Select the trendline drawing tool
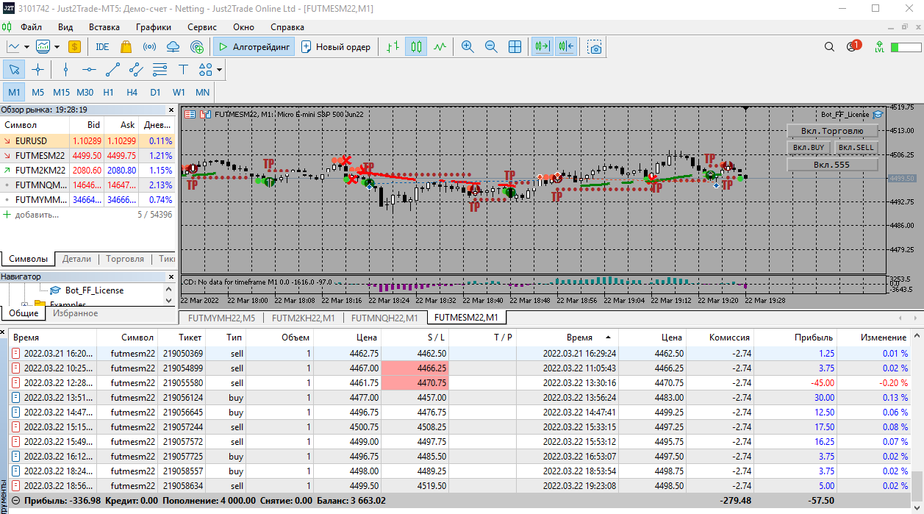924x514 pixels. pos(112,70)
